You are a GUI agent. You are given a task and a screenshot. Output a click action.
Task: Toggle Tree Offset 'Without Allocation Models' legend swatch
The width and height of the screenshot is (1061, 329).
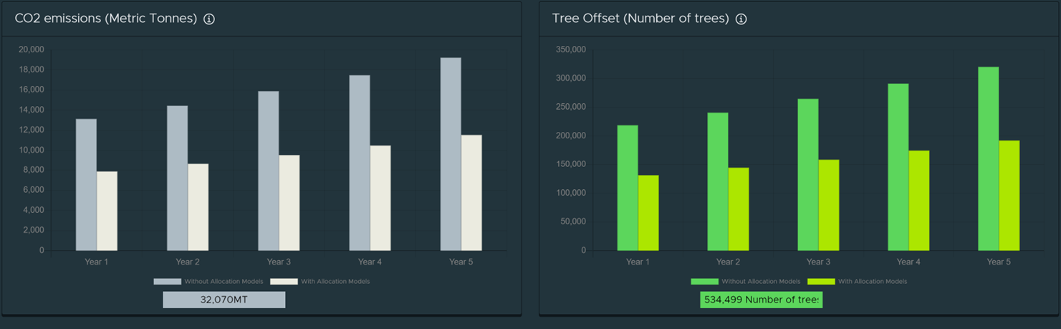704,282
